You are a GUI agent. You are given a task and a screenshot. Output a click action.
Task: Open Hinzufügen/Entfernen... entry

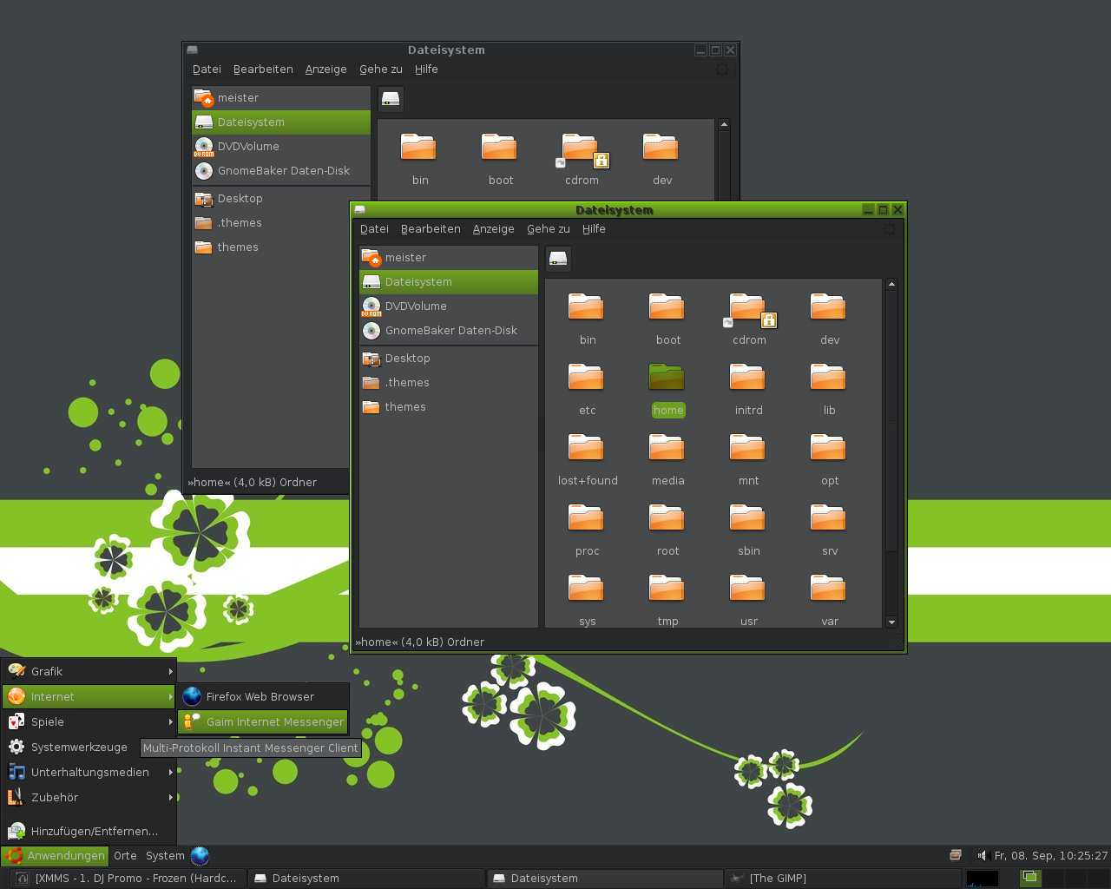[x=89, y=831]
